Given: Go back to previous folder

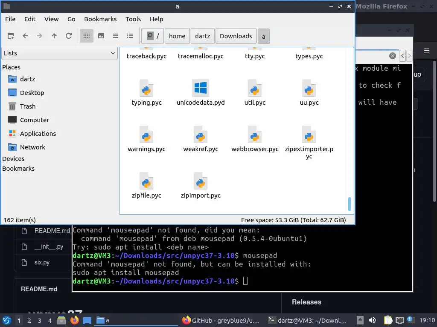Looking at the screenshot, I should [x=25, y=36].
